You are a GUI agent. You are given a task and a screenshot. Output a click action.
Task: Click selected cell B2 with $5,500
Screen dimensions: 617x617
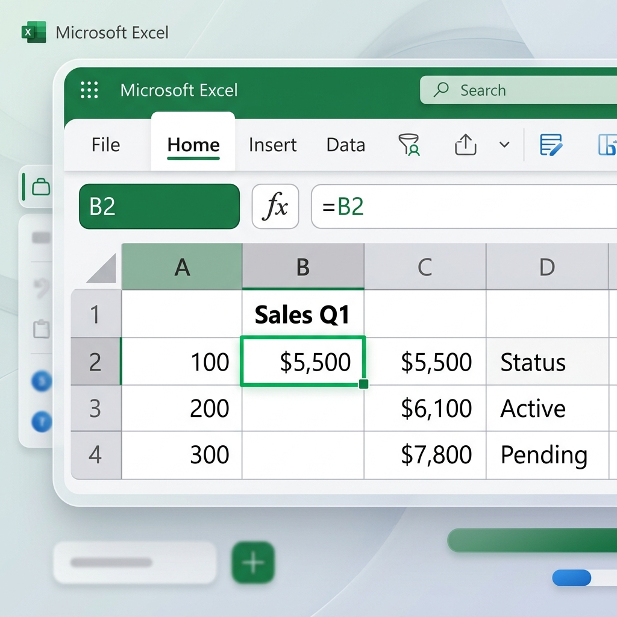302,362
